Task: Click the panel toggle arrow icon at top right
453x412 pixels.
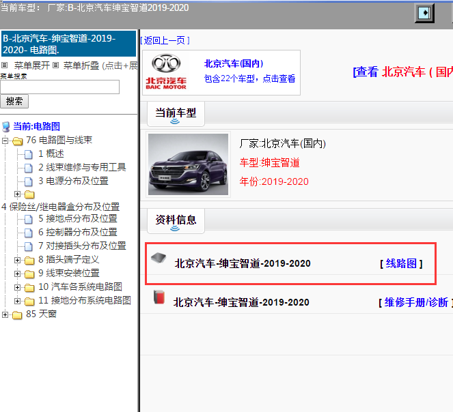Action: pos(424,13)
